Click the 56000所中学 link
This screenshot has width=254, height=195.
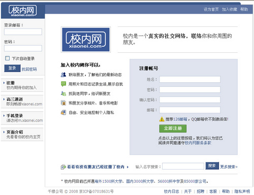coord(169,181)
